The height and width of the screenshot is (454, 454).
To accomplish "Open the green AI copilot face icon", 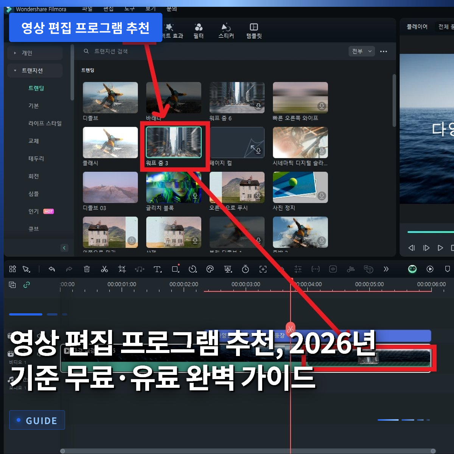I will coord(412,269).
